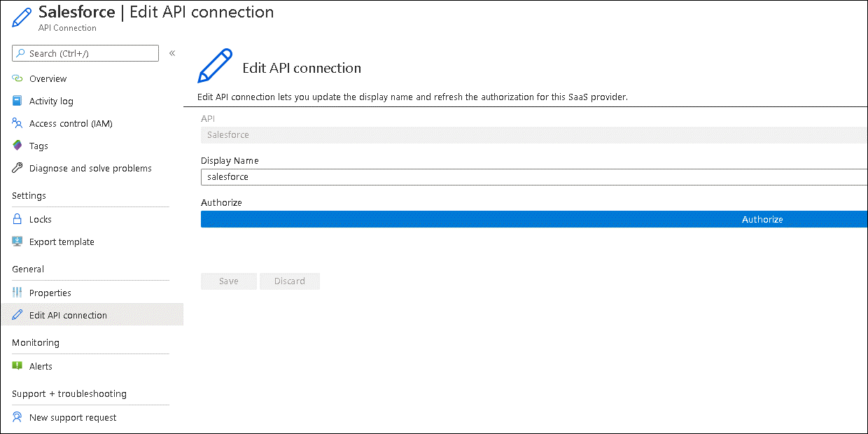Click the New support request icon
This screenshot has height=434, width=868.
pyautogui.click(x=17, y=417)
